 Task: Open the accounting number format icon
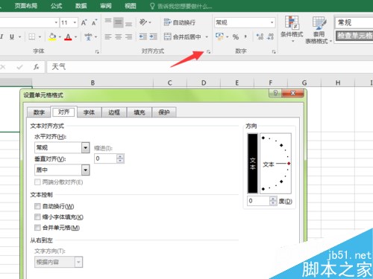(x=219, y=36)
